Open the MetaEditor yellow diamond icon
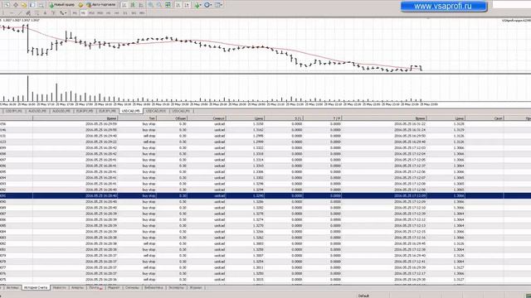This screenshot has height=298, width=531. point(80,5)
